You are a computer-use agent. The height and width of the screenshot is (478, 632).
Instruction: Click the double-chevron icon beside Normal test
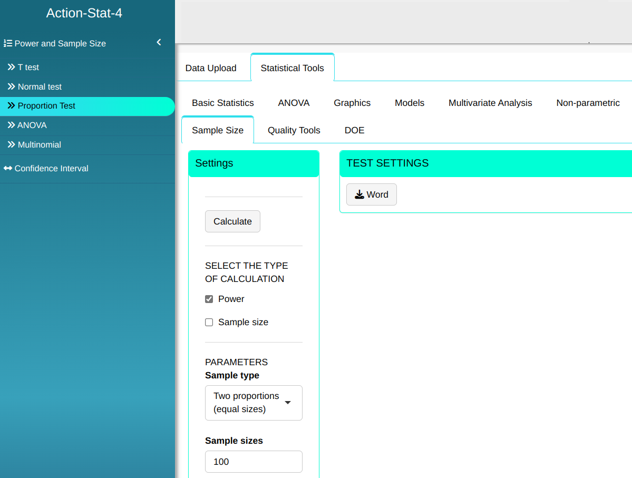[x=11, y=86]
